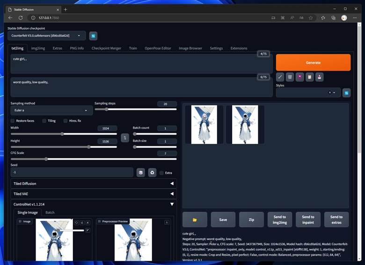Viewport: 365px width, 265px height.
Task: Expand the Tiled Diffusion section
Action: (94, 184)
